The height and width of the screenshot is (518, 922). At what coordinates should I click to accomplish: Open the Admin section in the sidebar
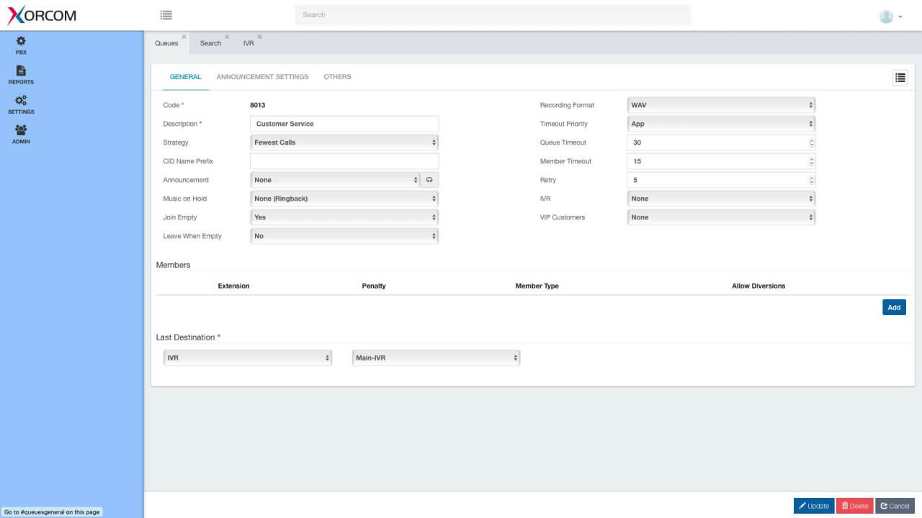[21, 135]
